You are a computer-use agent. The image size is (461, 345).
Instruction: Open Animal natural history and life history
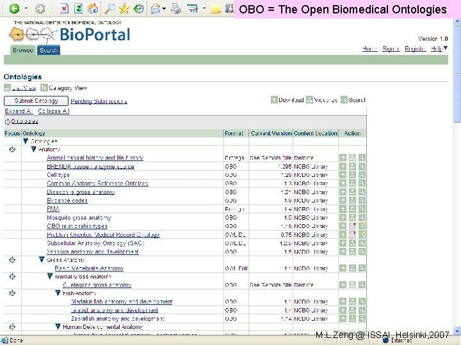coord(95,158)
